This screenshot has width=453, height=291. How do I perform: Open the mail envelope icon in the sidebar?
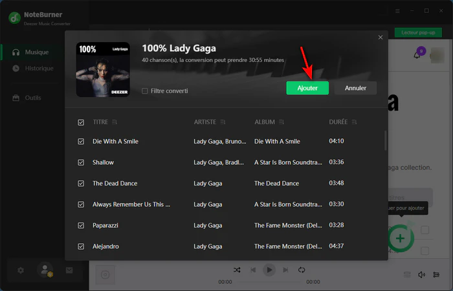point(69,270)
